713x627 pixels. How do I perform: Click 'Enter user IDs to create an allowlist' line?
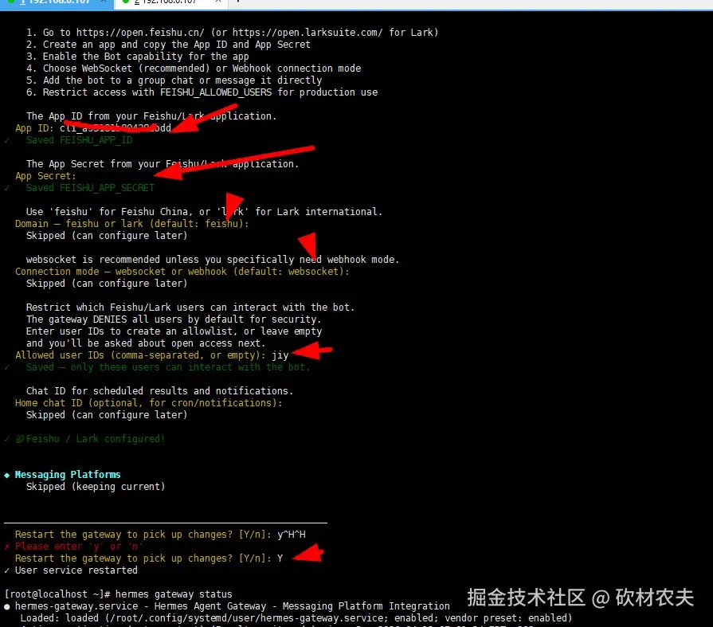[174, 331]
